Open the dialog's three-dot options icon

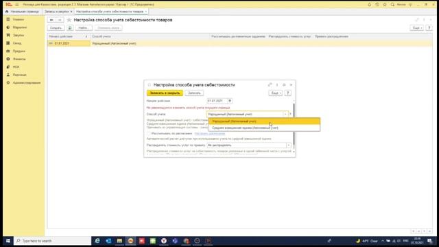pyautogui.click(x=277, y=84)
